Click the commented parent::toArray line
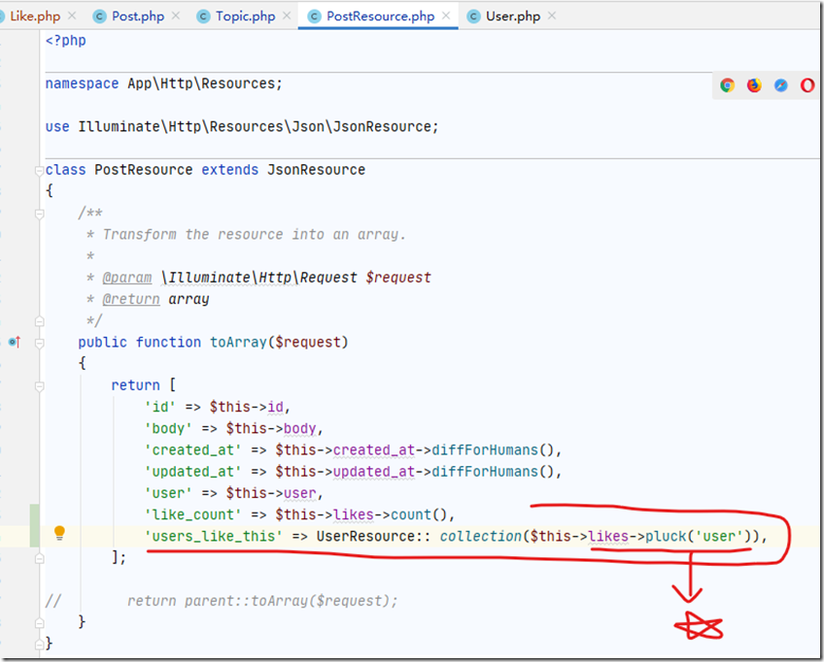Viewport: 824px width, 662px height. (x=262, y=601)
